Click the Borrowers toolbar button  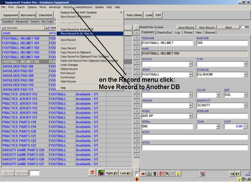[27, 15]
